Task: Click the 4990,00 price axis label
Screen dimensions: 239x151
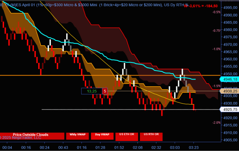Action: click(230, 15)
